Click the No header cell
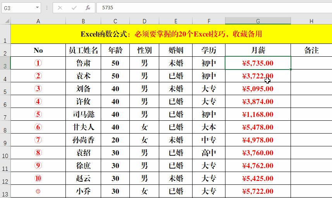Viewport: 332px width, 198px height. coord(38,50)
